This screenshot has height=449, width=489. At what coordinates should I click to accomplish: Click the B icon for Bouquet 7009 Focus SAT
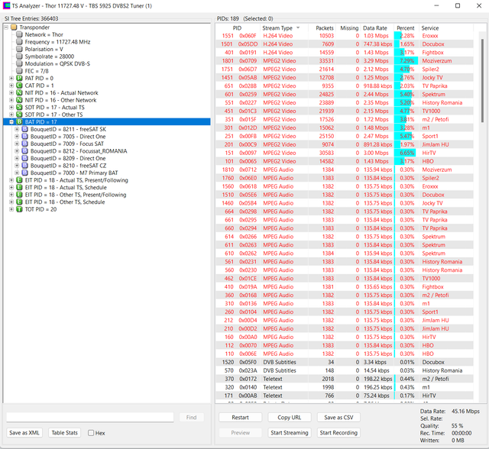[x=25, y=144]
